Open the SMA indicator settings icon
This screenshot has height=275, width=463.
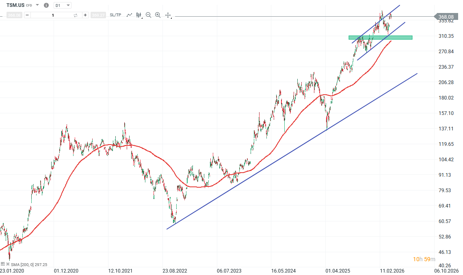click(3, 264)
